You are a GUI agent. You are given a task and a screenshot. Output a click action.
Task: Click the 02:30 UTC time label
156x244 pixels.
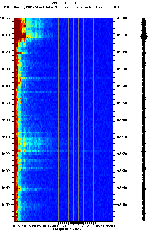pos(122,171)
